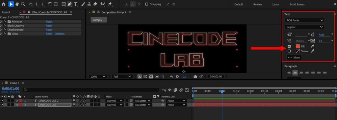The image size is (337, 120).
Task: Click the Take Snapshot camera icon
Action: 195,76
